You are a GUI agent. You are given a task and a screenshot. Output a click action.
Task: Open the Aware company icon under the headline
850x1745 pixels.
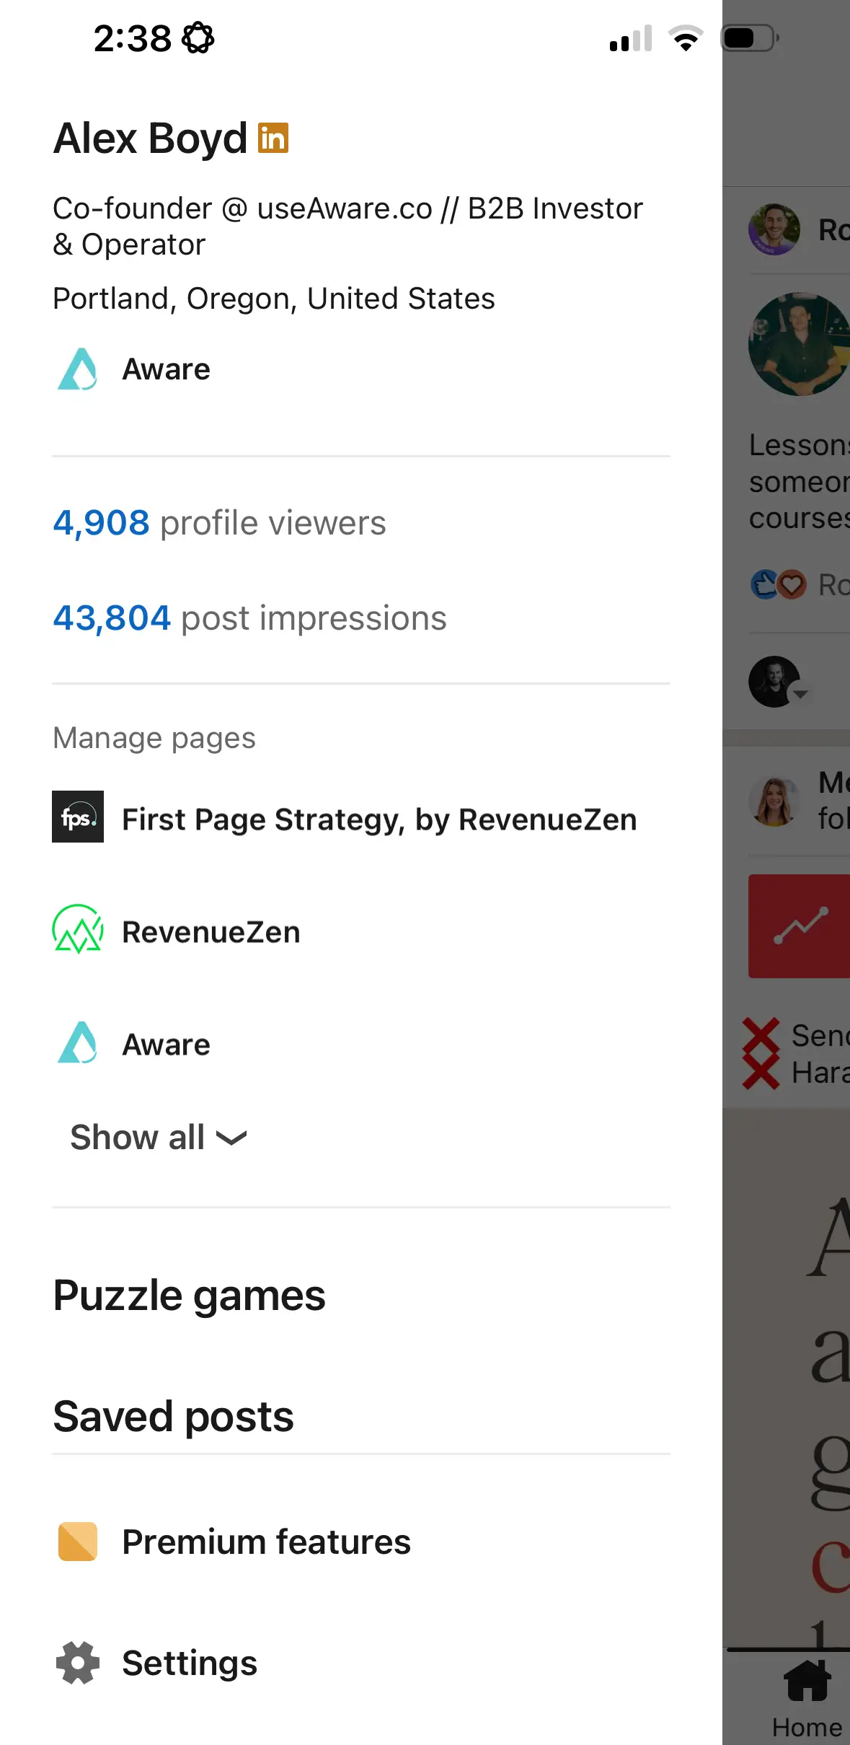77,369
